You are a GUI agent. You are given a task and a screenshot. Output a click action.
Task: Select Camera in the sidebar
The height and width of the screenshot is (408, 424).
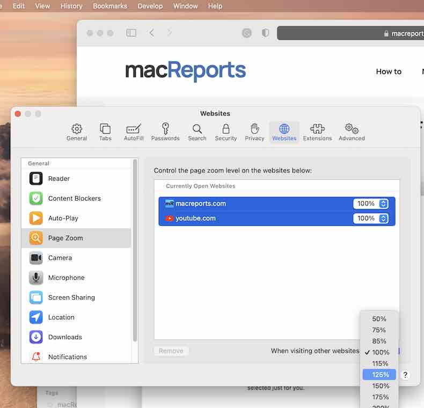(x=76, y=258)
